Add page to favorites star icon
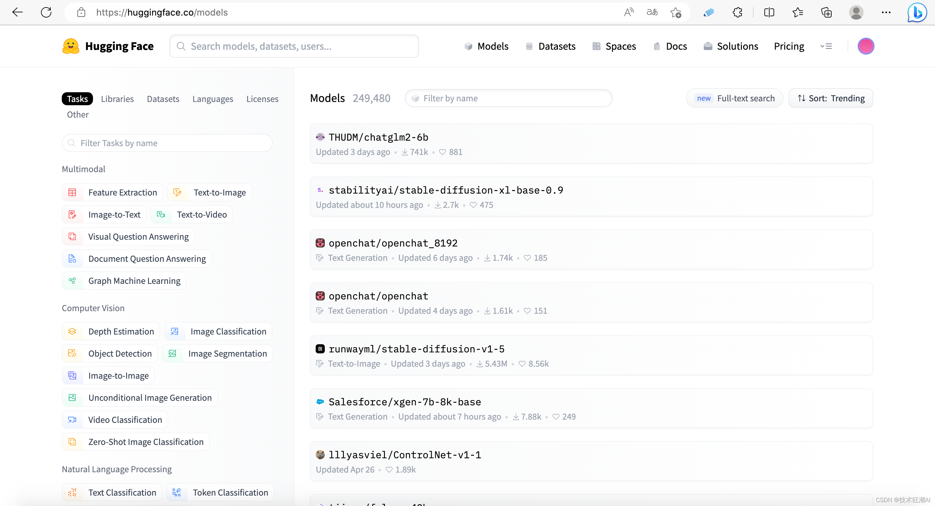This screenshot has width=935, height=506. coord(676,12)
